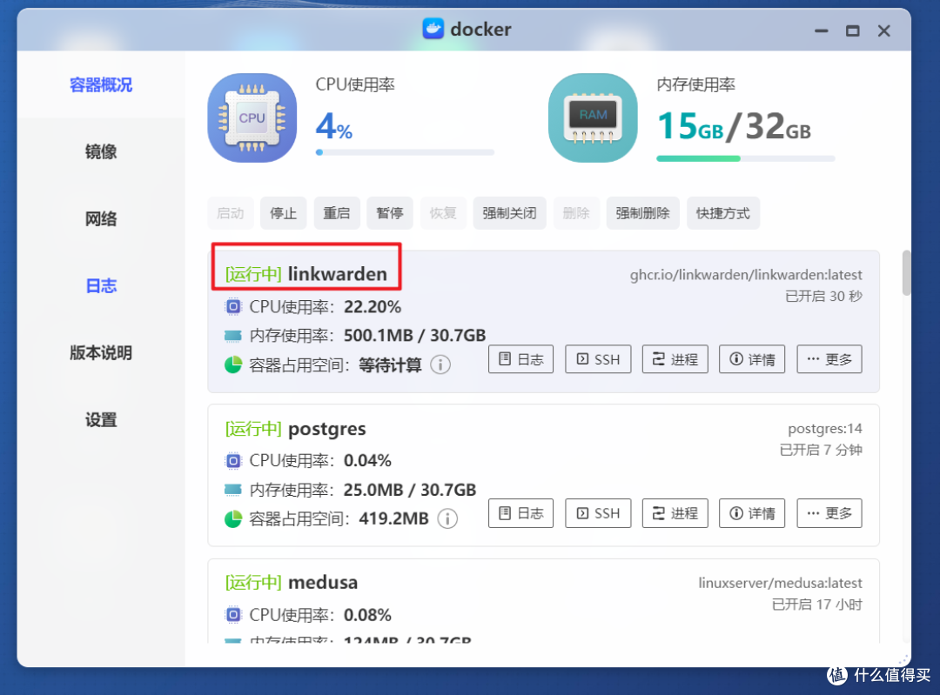Click linkwarden CPU value 22.20%
940x695 pixels.
[x=373, y=307]
